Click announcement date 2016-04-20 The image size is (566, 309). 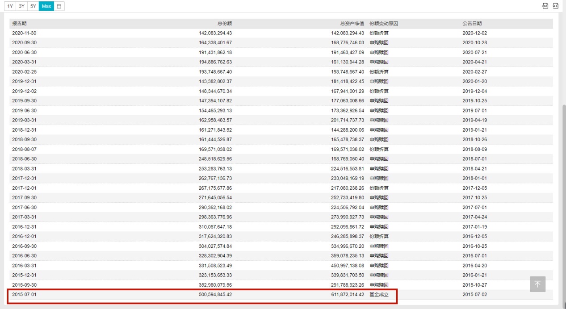(474, 265)
